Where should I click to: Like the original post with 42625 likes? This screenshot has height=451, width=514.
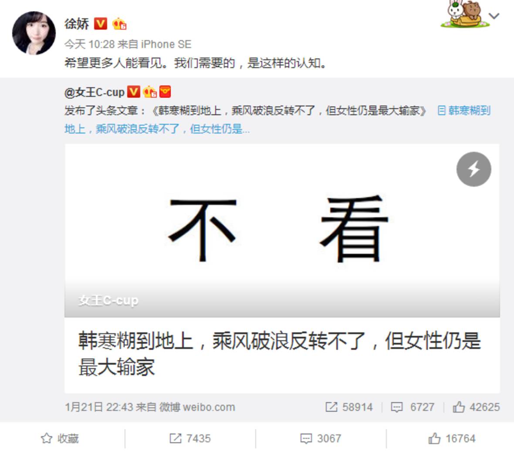[476, 407]
